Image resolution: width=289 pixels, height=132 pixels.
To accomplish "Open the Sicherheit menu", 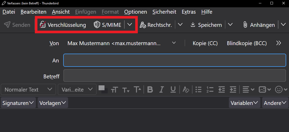I will coord(164,12).
